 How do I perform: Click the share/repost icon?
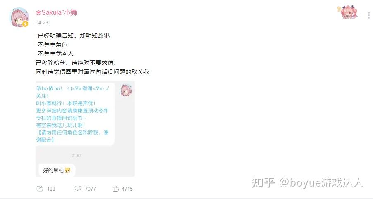pyautogui.click(x=40, y=189)
